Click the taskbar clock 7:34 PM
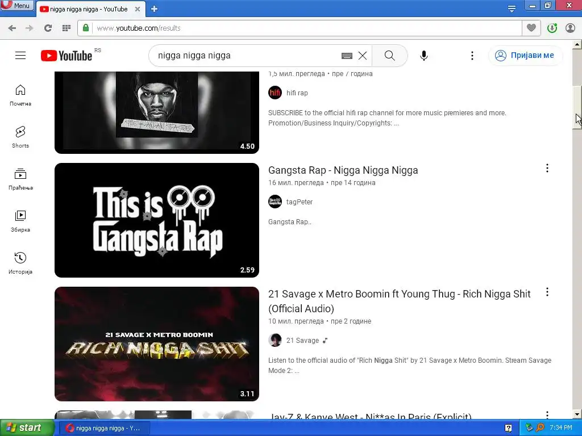Screen dimensions: 582x436 [x=561, y=428]
